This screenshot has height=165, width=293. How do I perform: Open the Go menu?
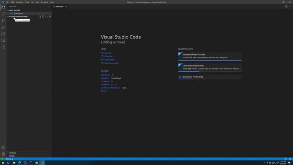[x=33, y=2]
